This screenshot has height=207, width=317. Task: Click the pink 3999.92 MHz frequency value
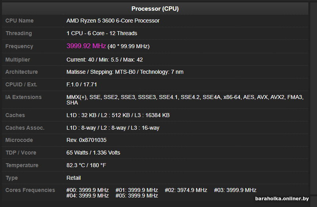point(86,46)
